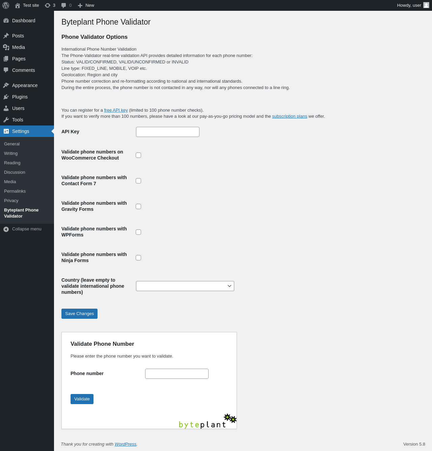Open the Appearance menu label
Screen dimensions: 432x451
click(x=25, y=85)
